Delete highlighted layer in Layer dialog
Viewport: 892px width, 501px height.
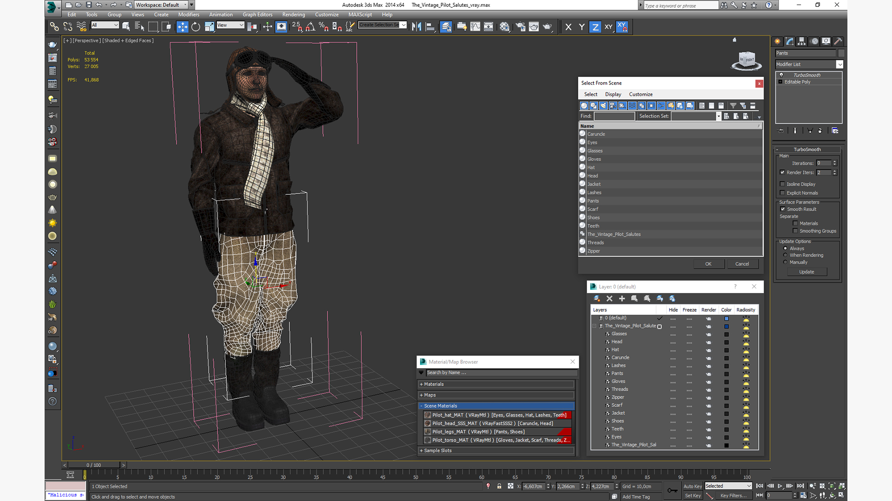pos(610,298)
